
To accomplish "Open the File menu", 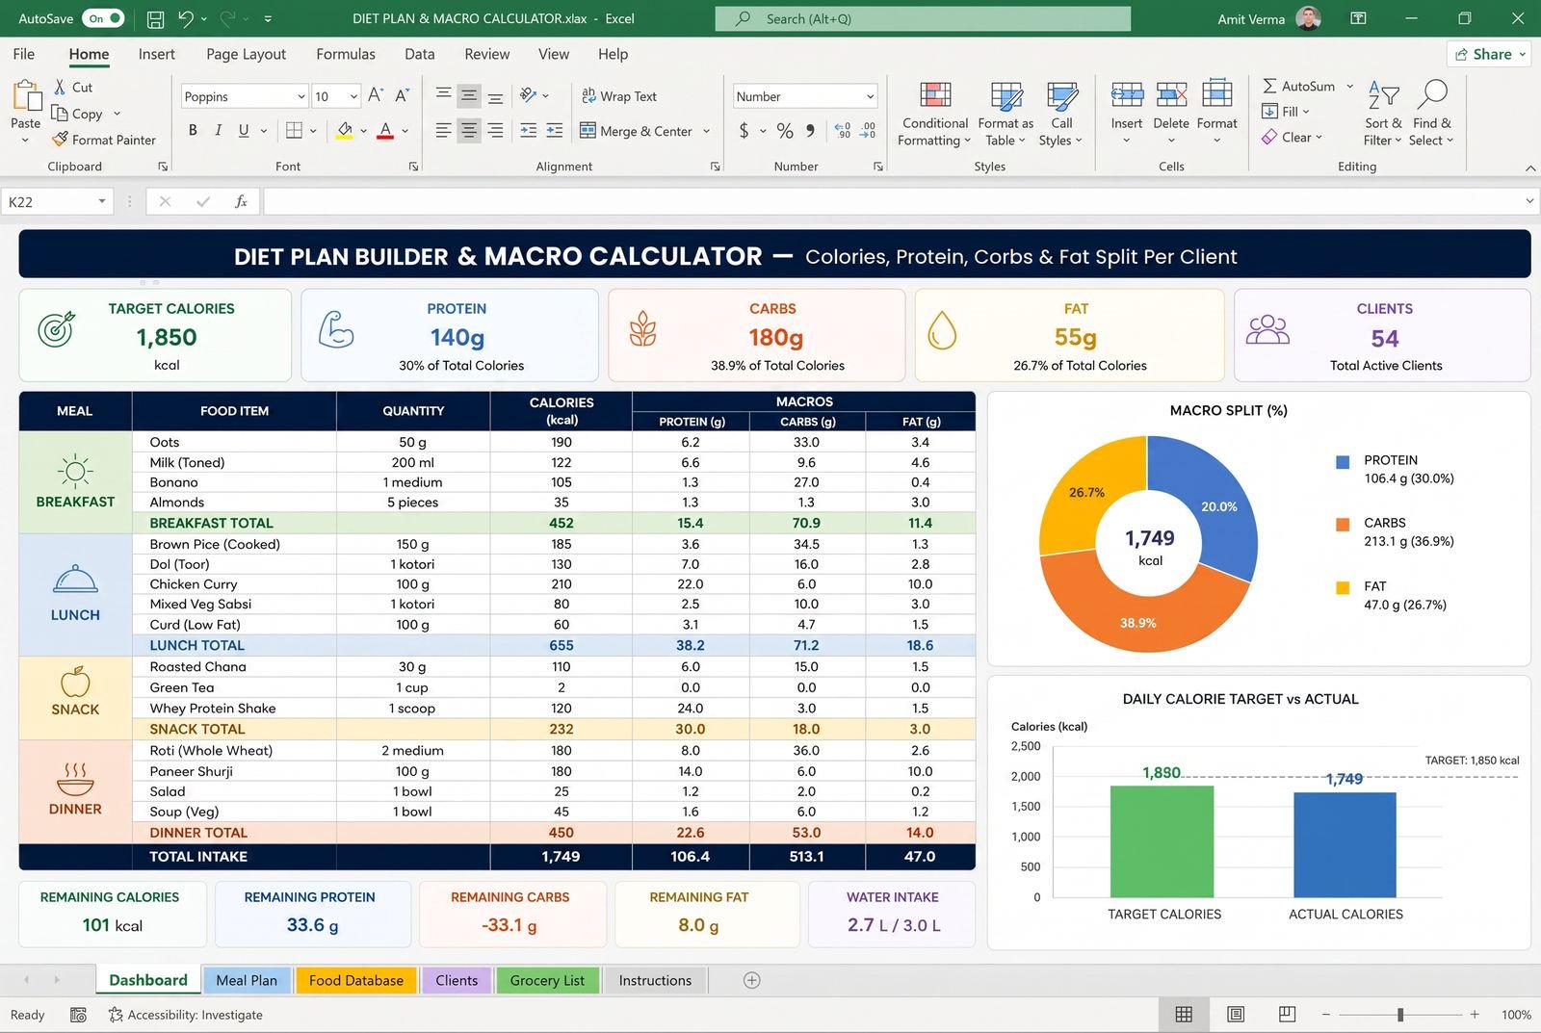I will 24,54.
